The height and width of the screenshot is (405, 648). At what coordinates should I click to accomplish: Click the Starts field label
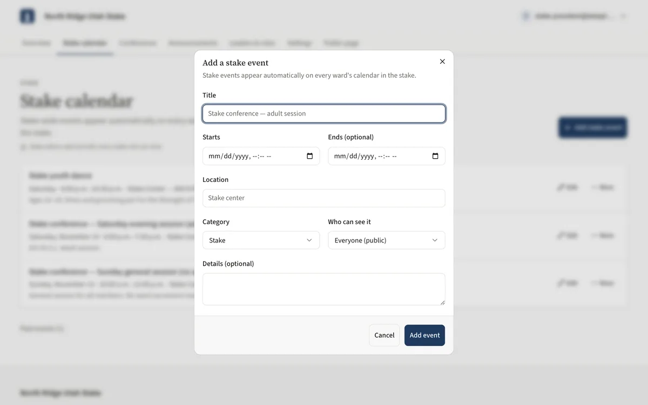pos(211,137)
